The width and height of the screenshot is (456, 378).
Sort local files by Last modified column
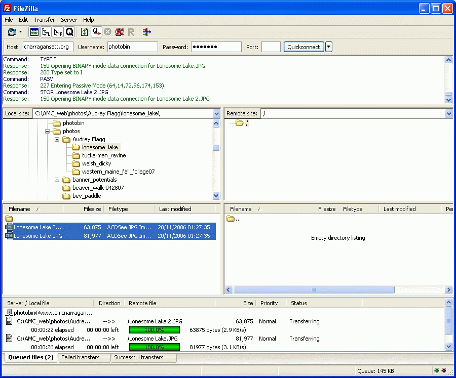(x=175, y=209)
